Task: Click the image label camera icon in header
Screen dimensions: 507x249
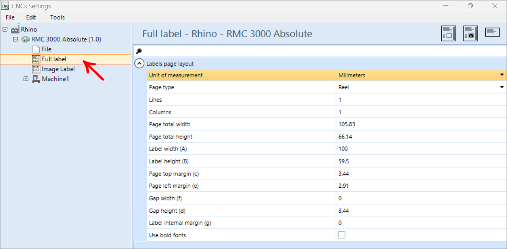Action: 471,33
